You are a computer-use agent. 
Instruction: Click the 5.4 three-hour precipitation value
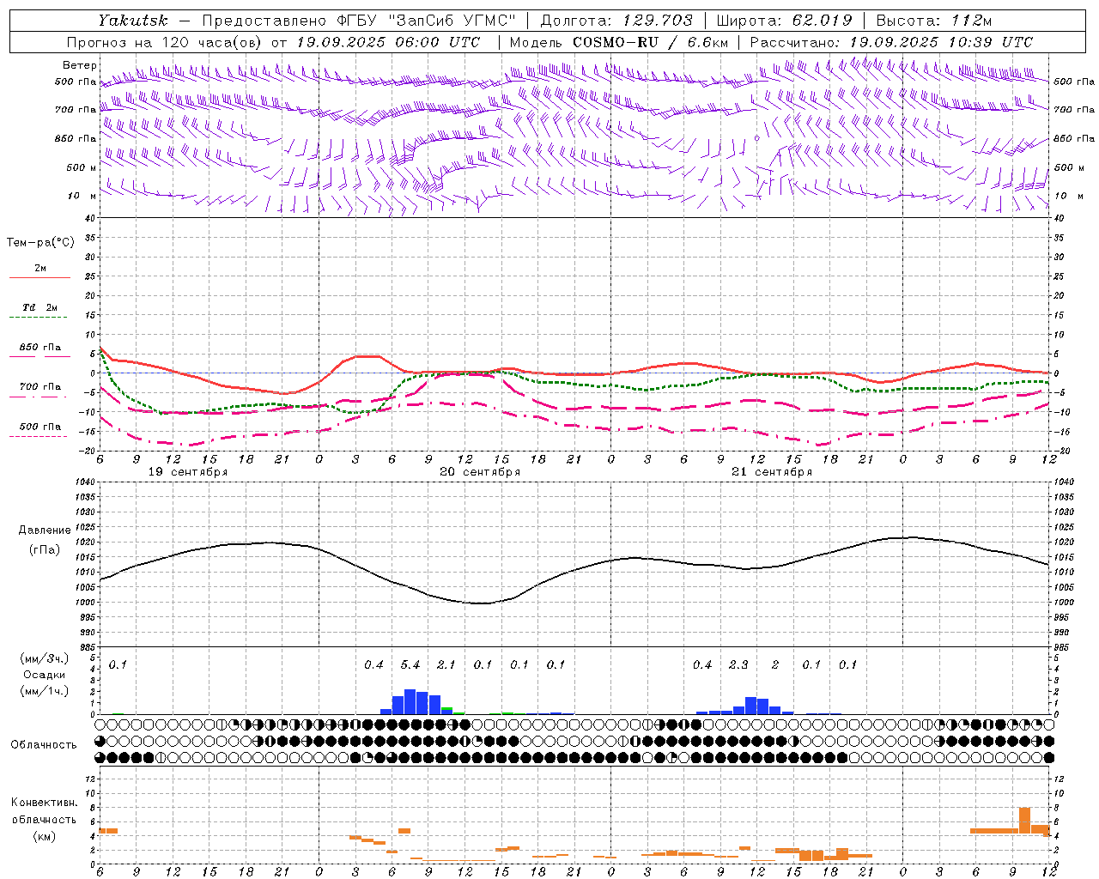410,665
